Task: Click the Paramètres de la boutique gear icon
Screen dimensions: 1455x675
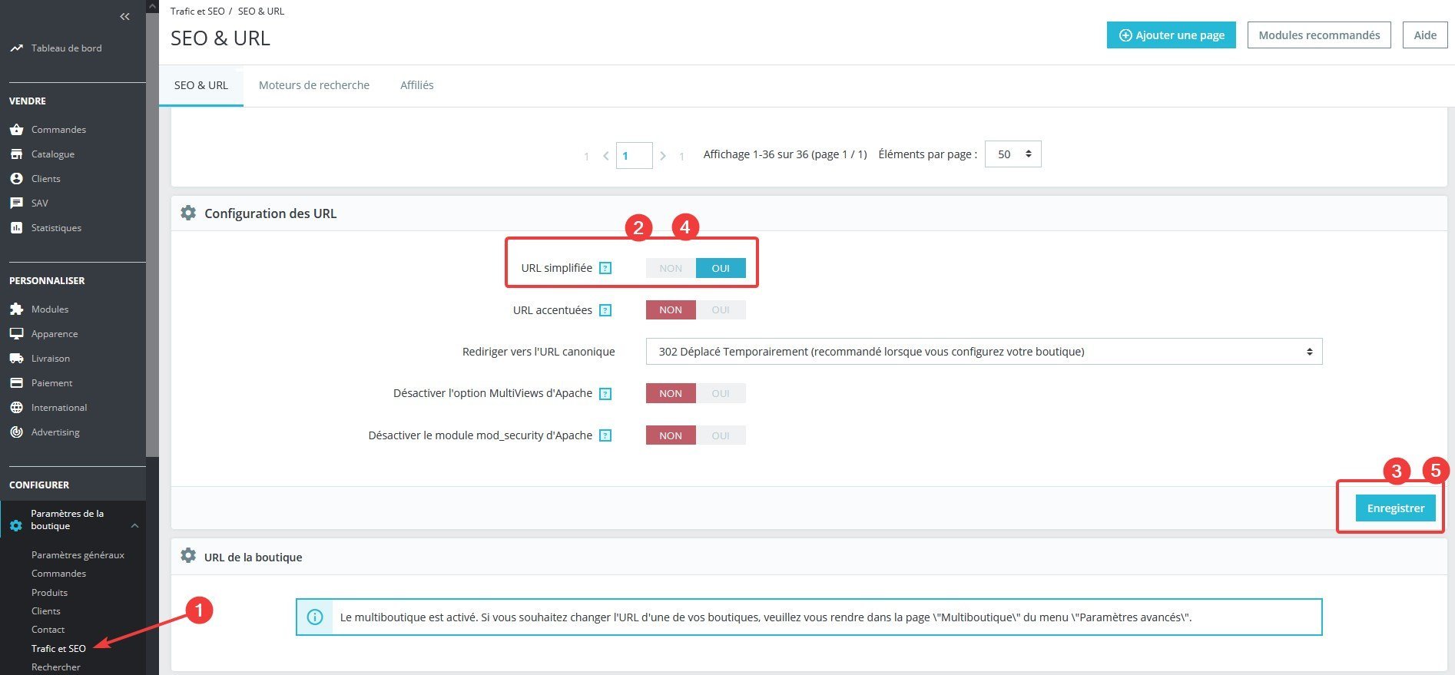Action: (16, 526)
